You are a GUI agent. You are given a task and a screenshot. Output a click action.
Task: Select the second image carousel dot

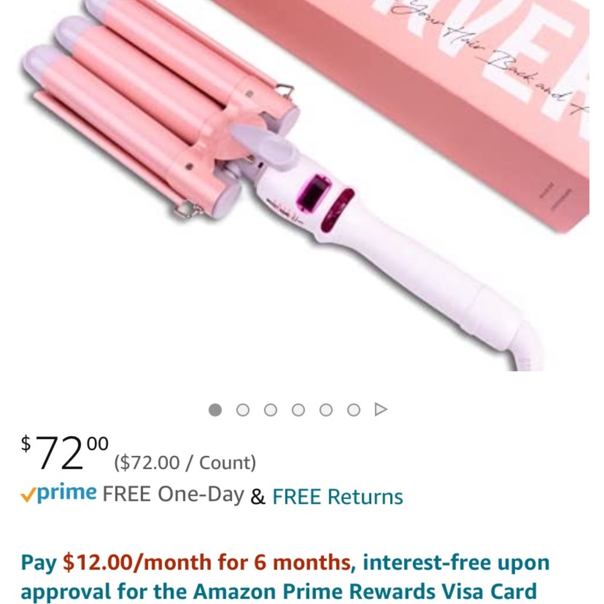[243, 410]
